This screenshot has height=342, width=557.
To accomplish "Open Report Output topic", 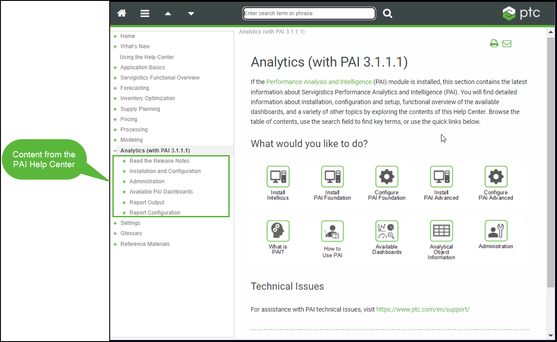I will click(x=147, y=203).
